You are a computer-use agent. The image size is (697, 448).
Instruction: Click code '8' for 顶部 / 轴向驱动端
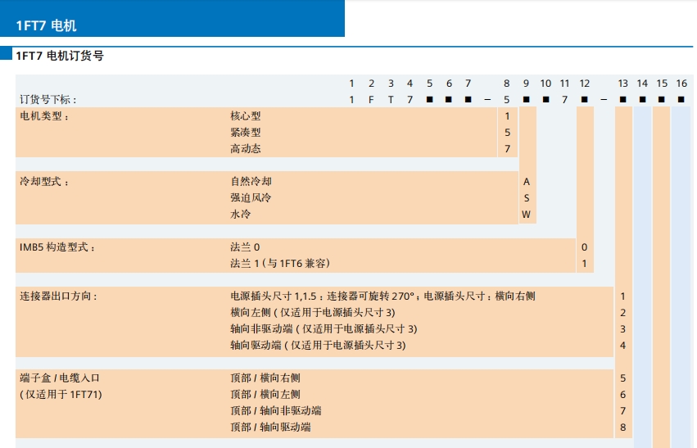point(622,428)
